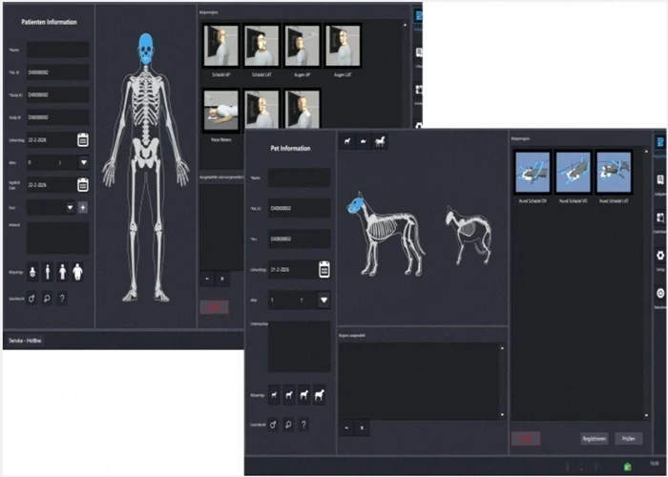Image resolution: width=668 pixels, height=477 pixels.
Task: Choose the Augen LAT exam thumbnail
Action: point(343,46)
